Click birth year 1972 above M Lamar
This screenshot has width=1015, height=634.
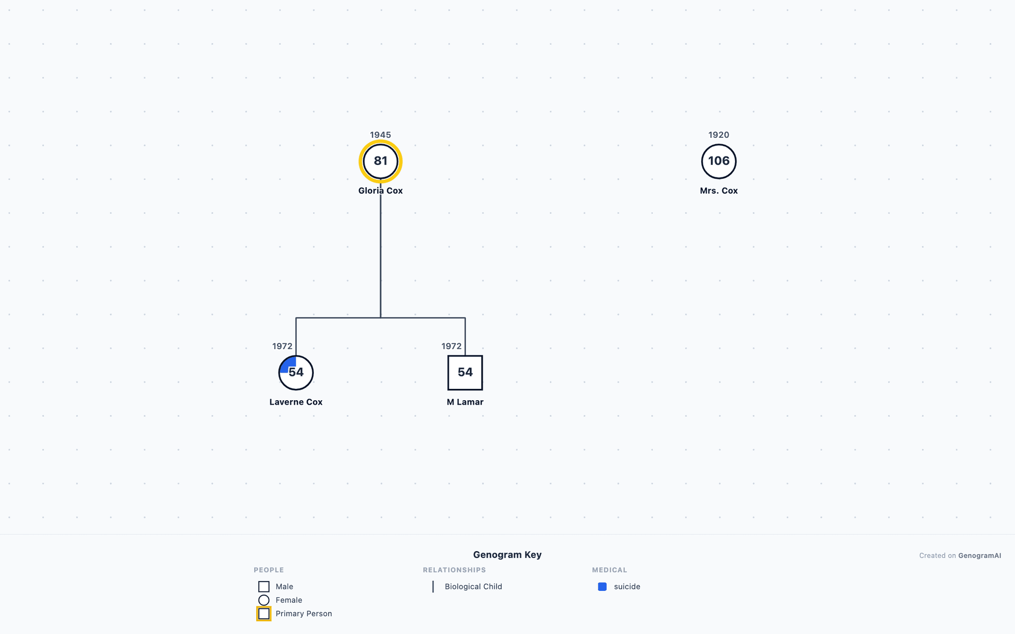[x=451, y=346]
